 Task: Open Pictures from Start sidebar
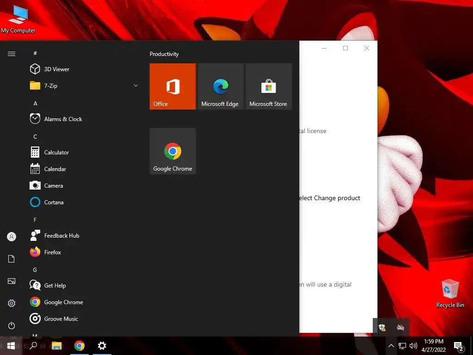tap(12, 281)
